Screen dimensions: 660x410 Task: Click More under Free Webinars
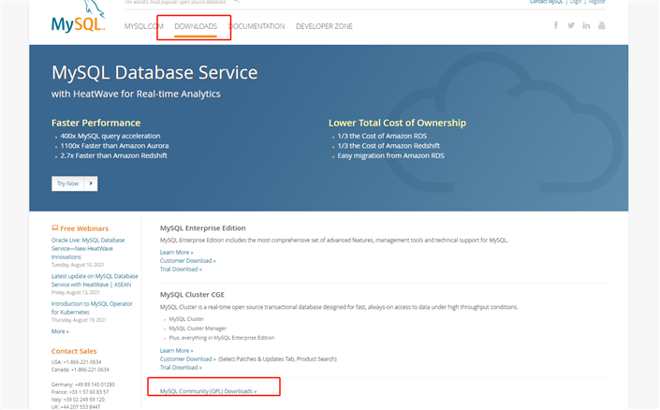[60, 331]
